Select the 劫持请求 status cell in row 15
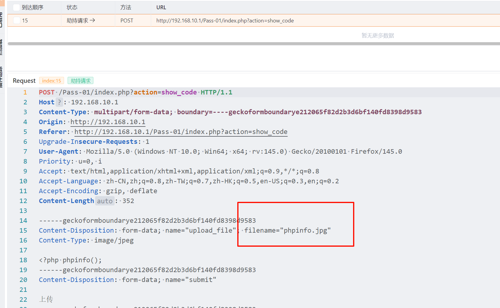This screenshot has height=308, width=500. [81, 20]
